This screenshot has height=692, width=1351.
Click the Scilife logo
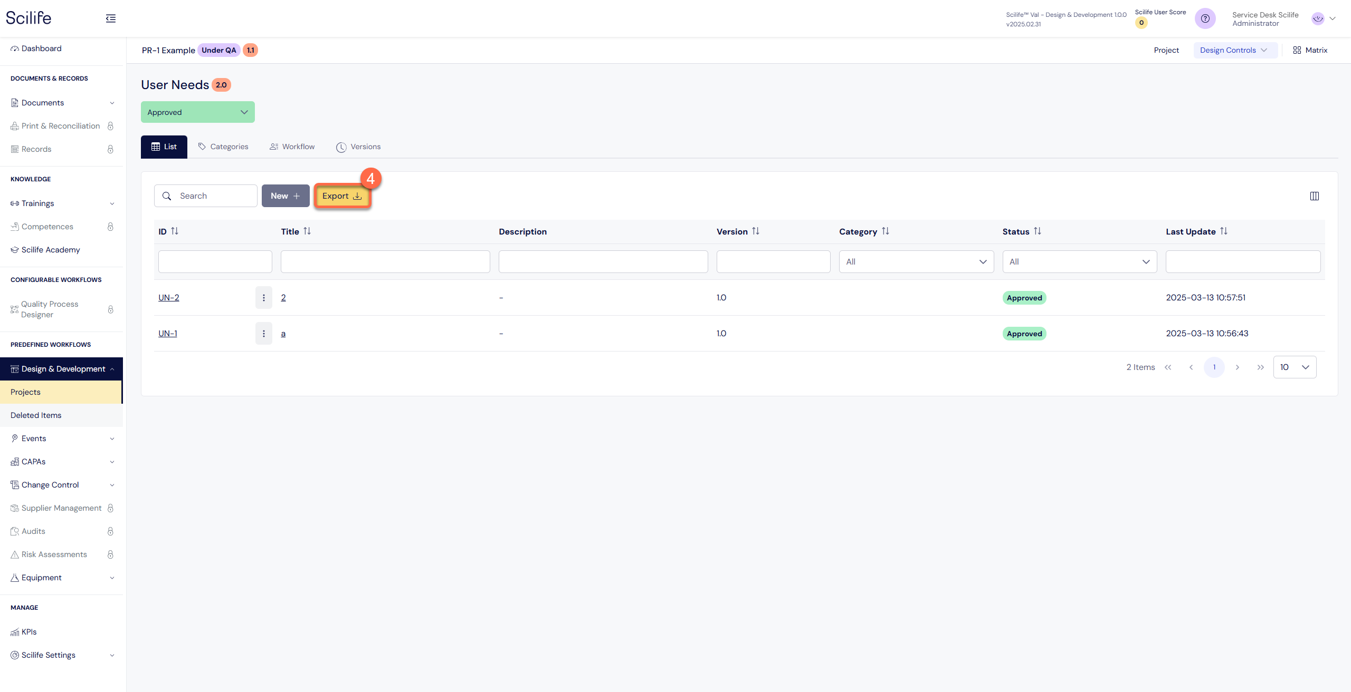click(x=28, y=18)
